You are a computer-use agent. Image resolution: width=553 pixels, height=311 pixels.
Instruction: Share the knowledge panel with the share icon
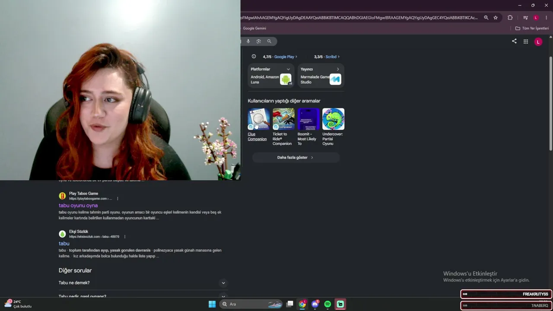click(x=514, y=41)
